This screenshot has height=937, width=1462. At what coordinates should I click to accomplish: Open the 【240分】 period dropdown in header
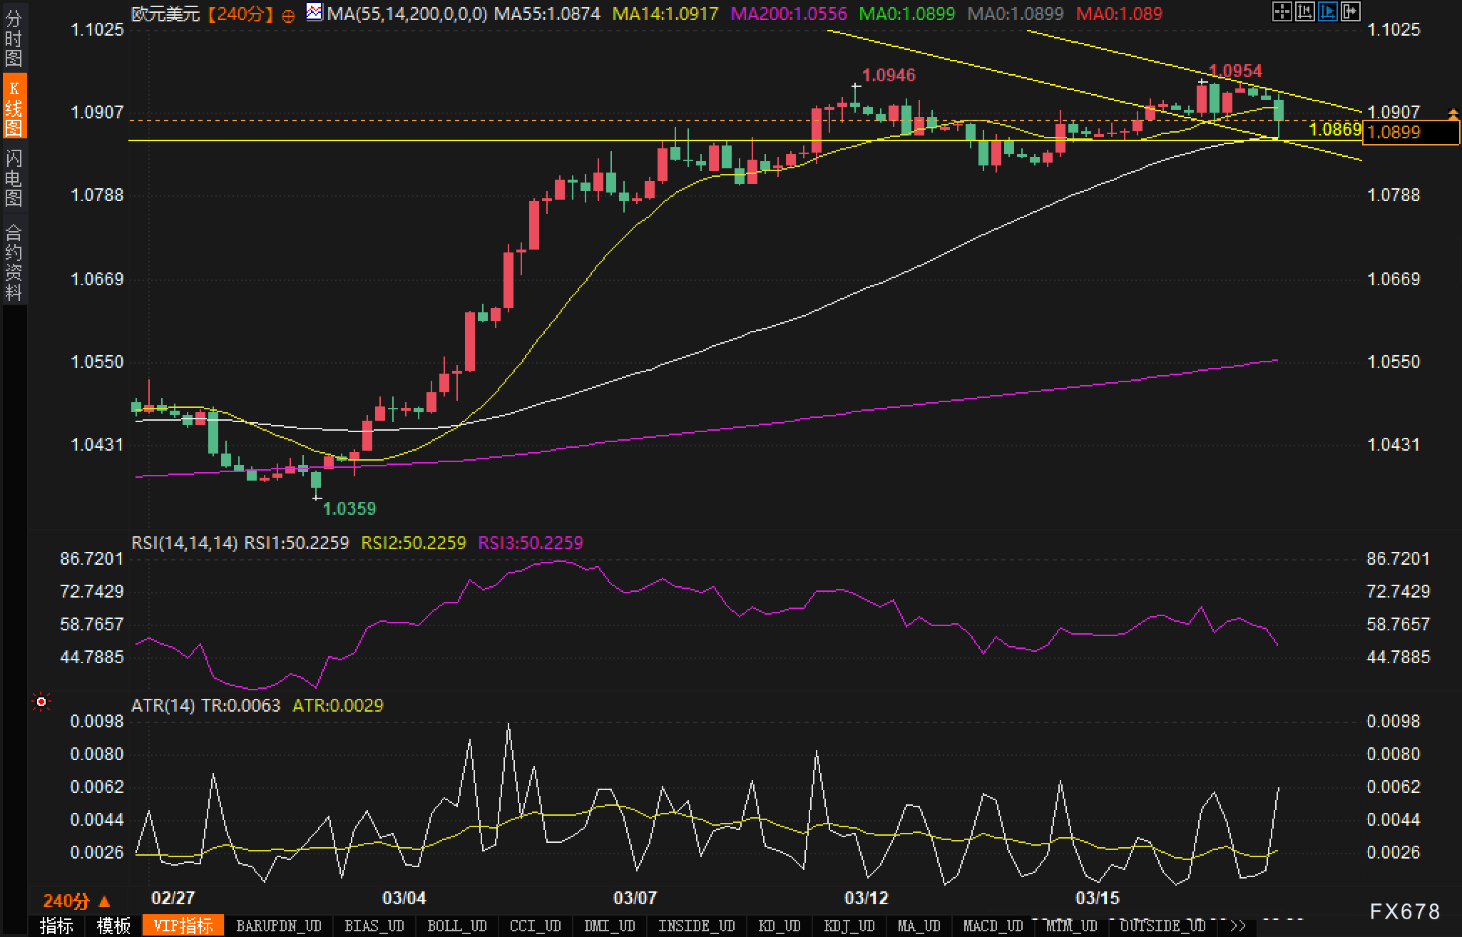(240, 14)
